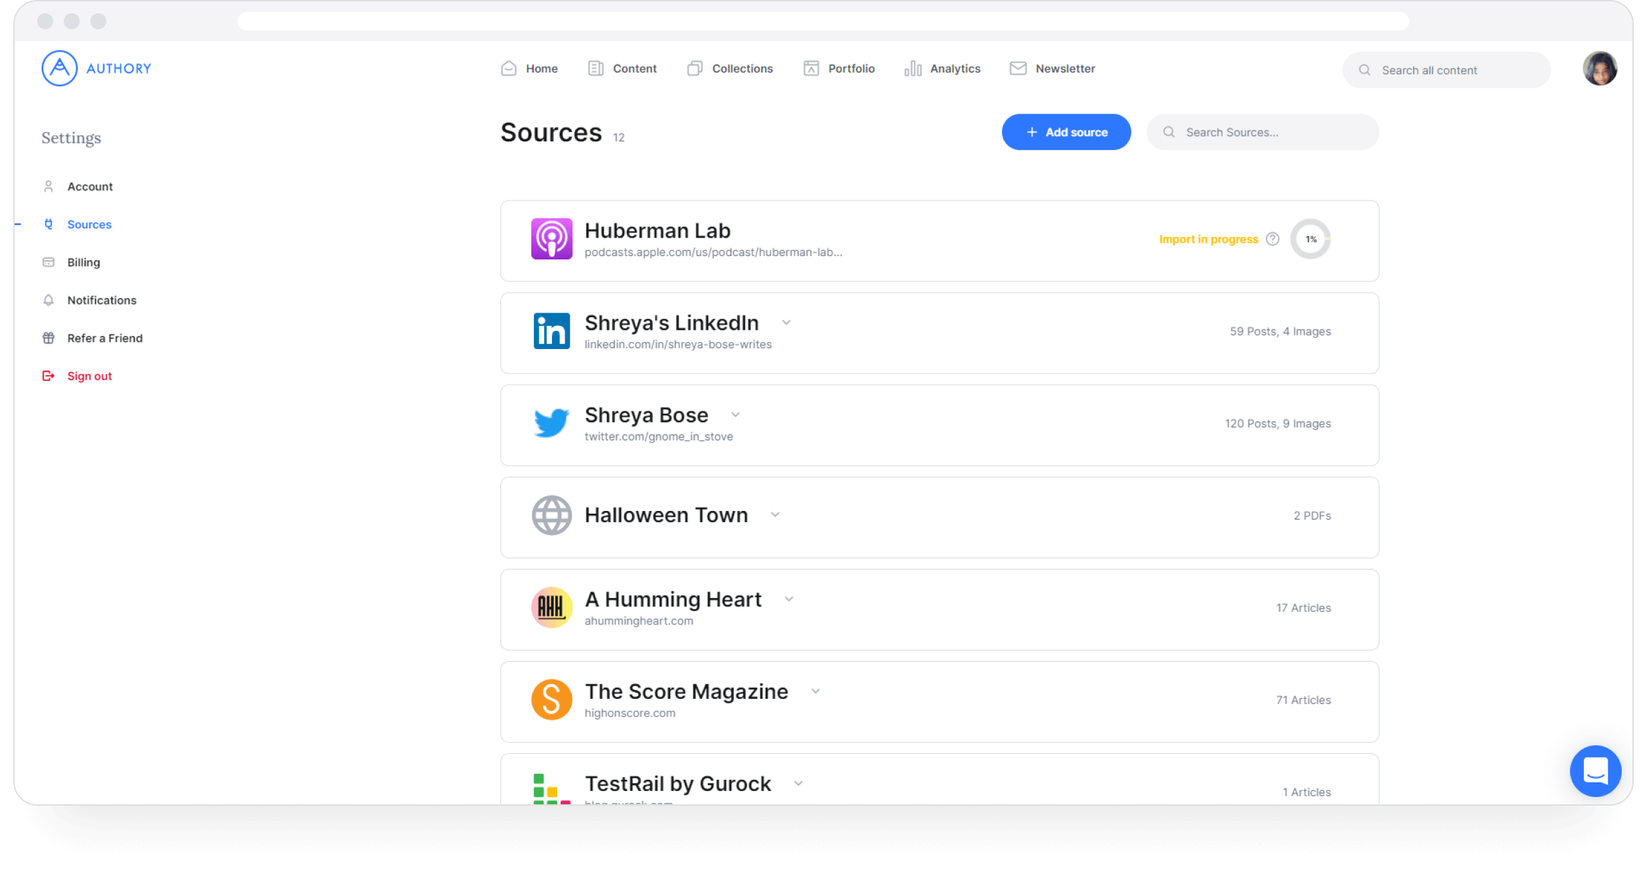
Task: Click the browser address bar
Action: 823,21
